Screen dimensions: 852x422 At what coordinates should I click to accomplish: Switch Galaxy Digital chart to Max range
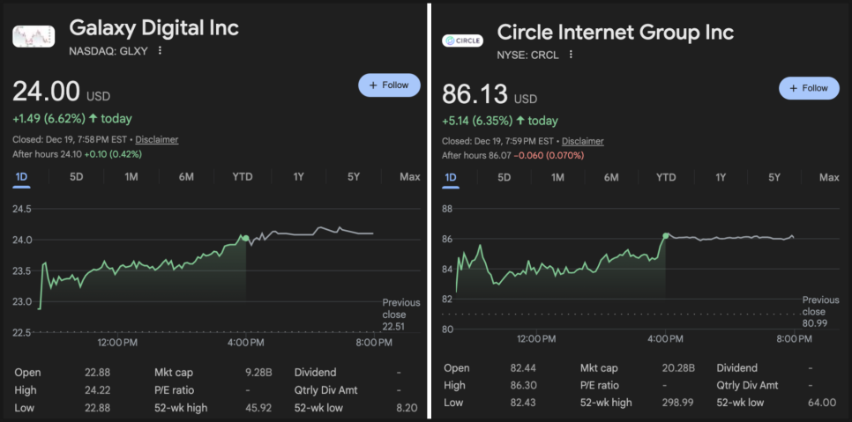point(409,177)
